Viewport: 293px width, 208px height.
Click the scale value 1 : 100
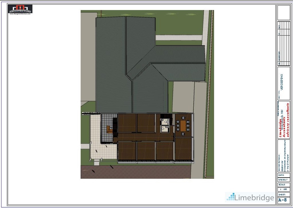[x=284, y=189]
